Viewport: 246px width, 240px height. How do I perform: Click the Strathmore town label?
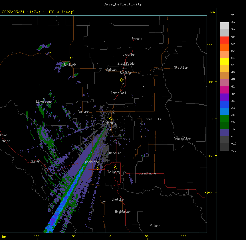[147, 173]
